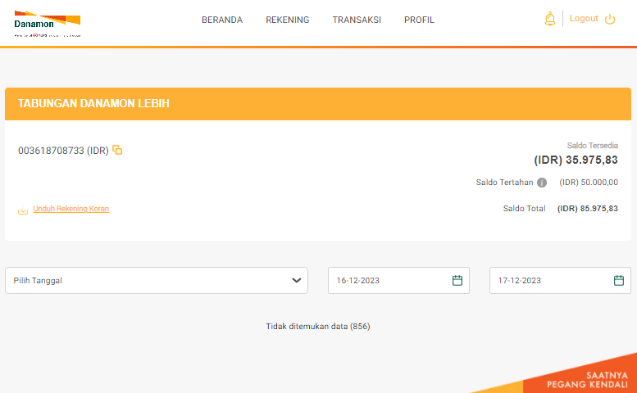Click the Danamon logo

click(x=47, y=24)
